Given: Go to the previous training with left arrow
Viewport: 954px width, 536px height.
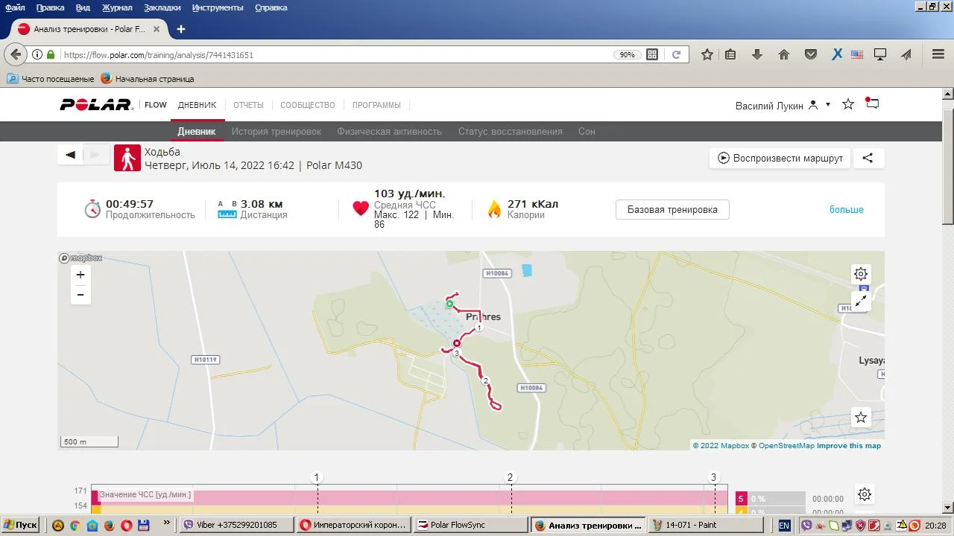Looking at the screenshot, I should click(70, 155).
